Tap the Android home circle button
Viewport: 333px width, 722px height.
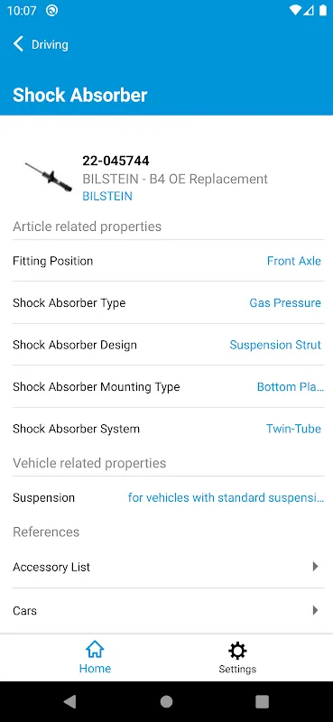point(166,701)
